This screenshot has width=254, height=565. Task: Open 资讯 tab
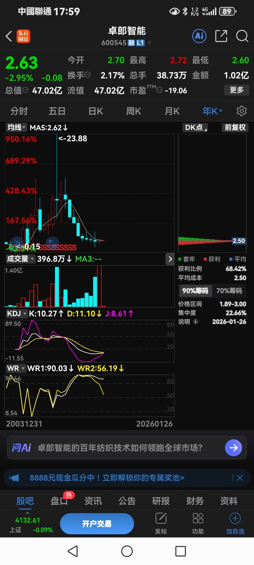coord(93,501)
